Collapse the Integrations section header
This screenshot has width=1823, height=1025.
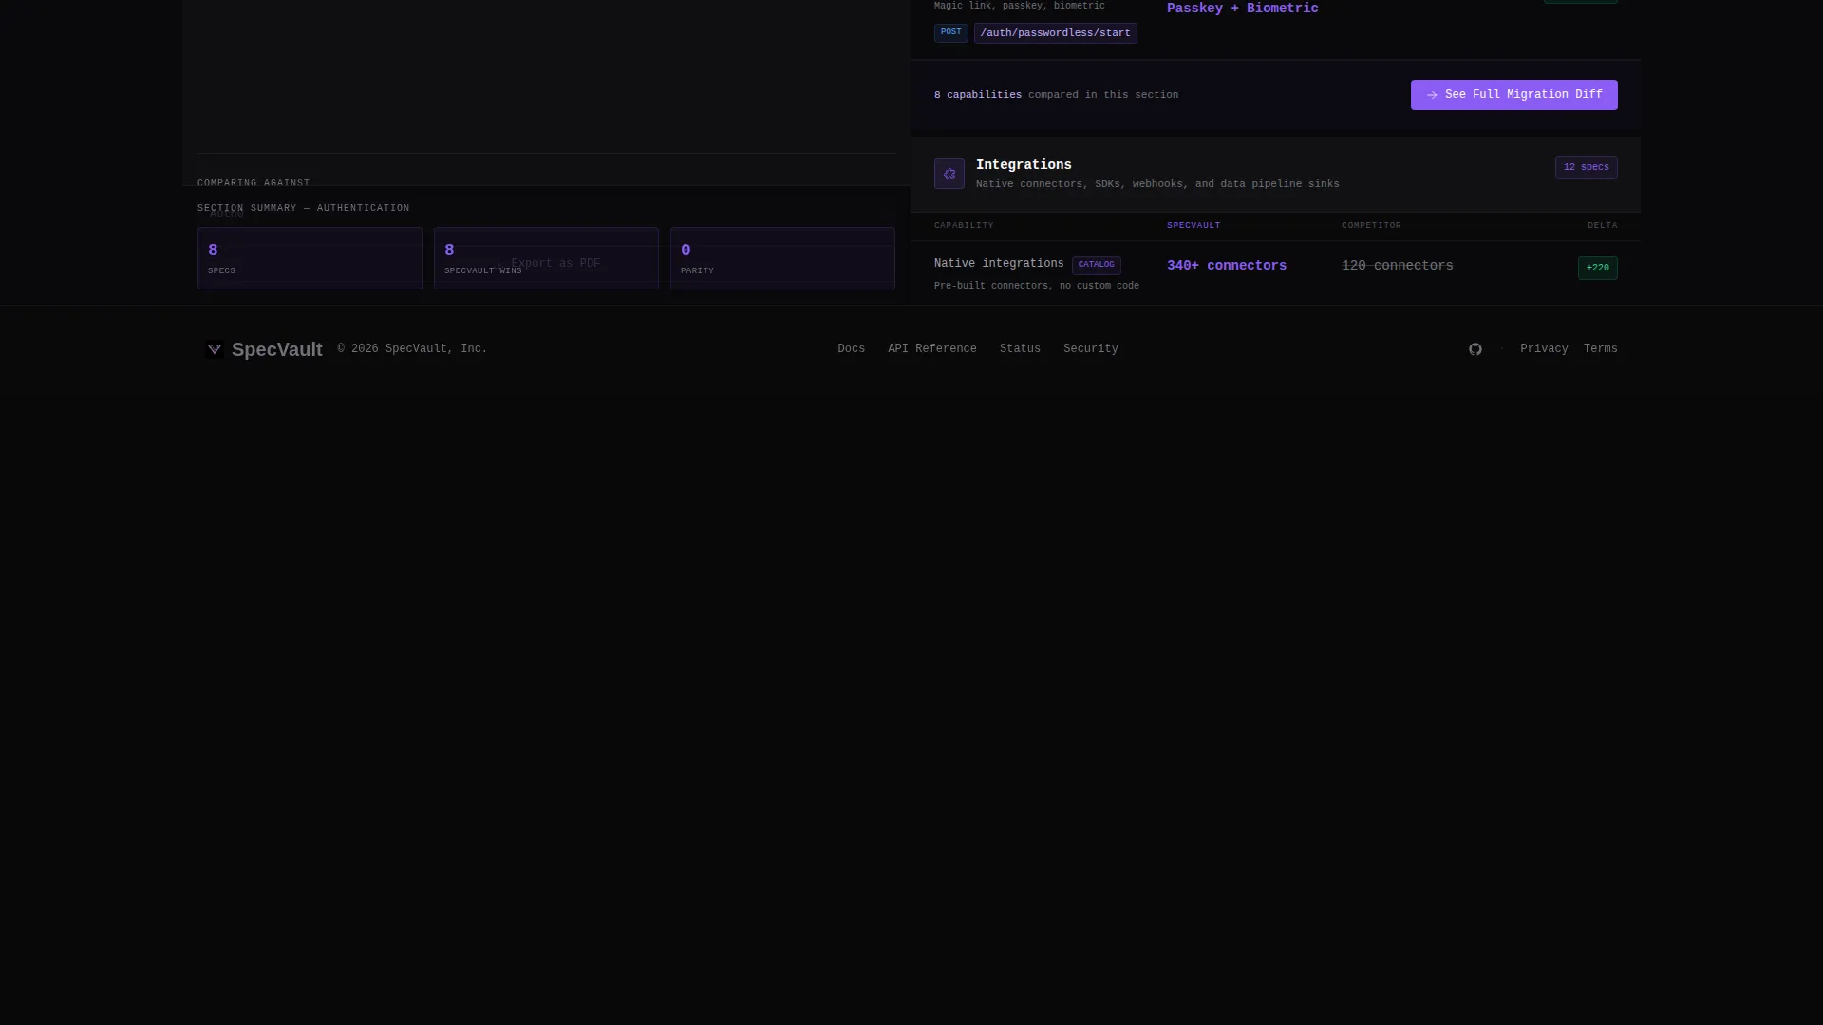pyautogui.click(x=1275, y=174)
